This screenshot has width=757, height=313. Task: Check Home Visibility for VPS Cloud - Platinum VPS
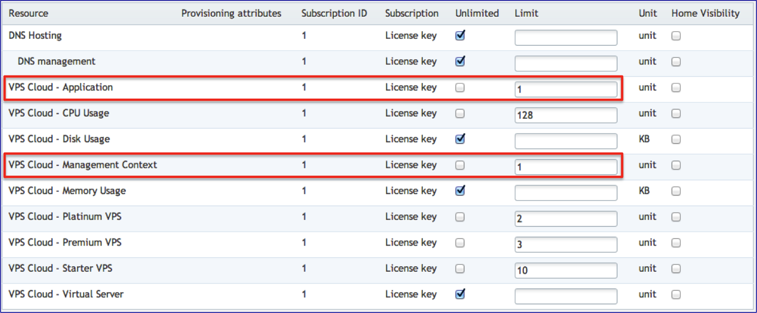pyautogui.click(x=676, y=217)
